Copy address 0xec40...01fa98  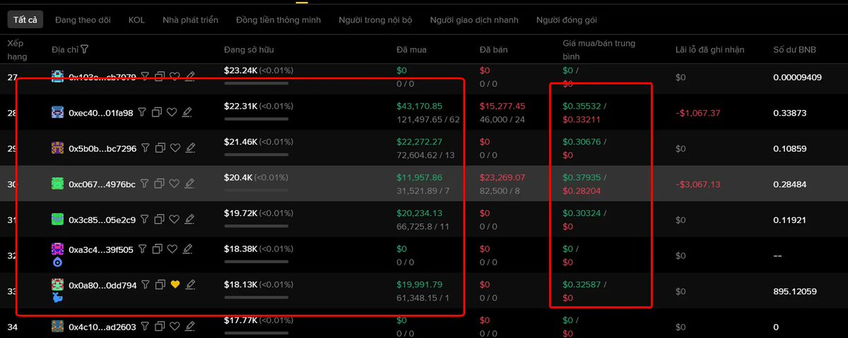pyautogui.click(x=158, y=112)
